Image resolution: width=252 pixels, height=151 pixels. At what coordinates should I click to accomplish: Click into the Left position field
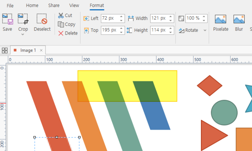click(x=109, y=18)
